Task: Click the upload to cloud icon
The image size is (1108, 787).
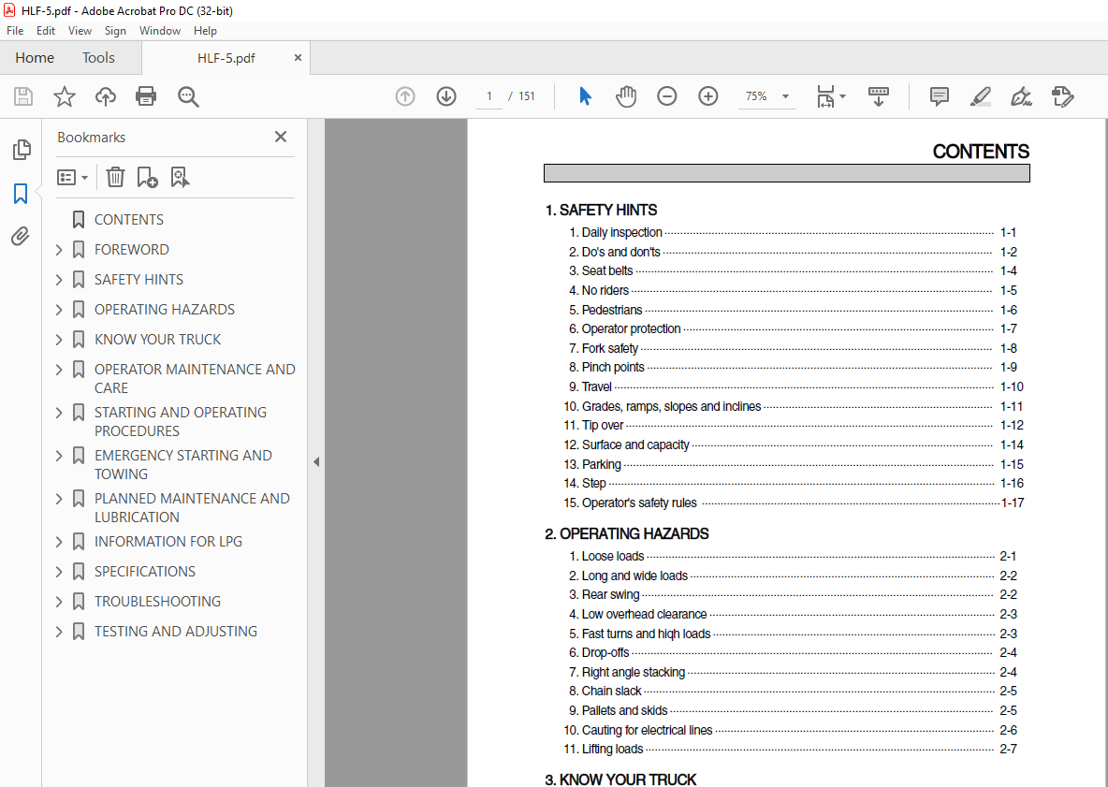Action: tap(106, 96)
